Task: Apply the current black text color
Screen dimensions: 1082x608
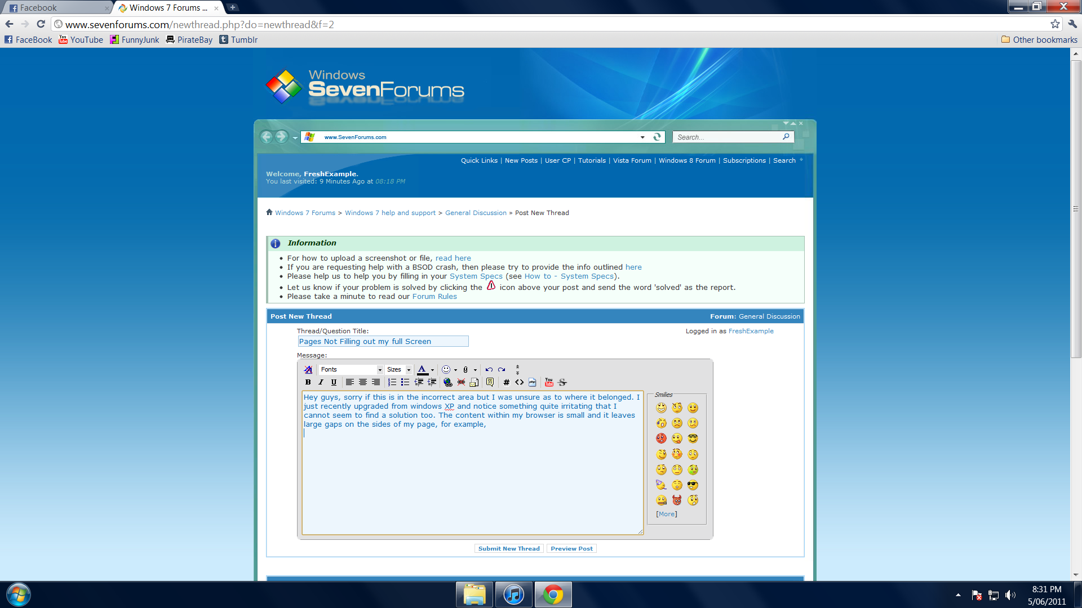Action: click(422, 370)
